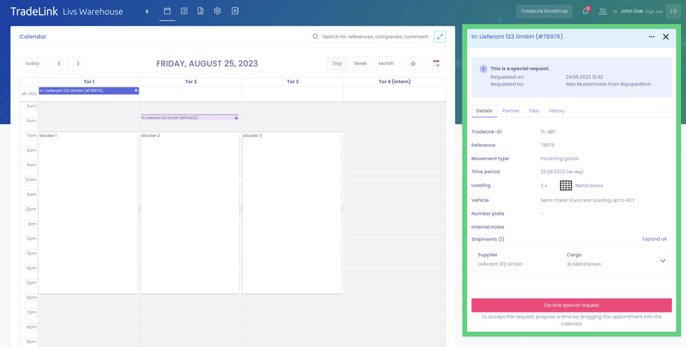Open the three-dot menu in appointment panel
The height and width of the screenshot is (347, 686).
[652, 37]
